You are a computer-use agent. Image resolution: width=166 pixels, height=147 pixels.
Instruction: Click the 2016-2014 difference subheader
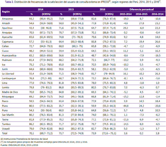click(x=157, y=14)
